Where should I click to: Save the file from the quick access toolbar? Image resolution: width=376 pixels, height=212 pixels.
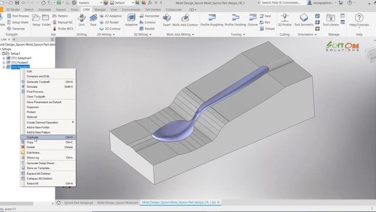point(17,2)
